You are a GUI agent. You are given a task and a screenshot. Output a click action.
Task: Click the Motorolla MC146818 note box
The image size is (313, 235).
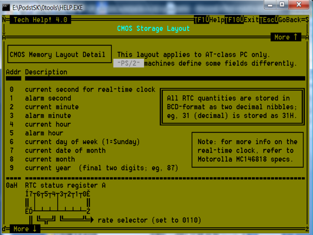(x=248, y=150)
